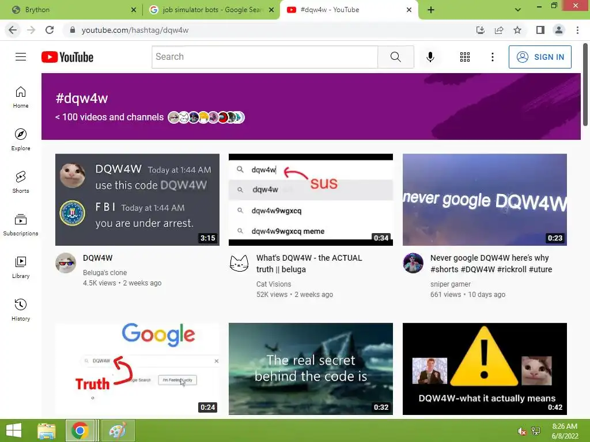Open History in sidebar
The width and height of the screenshot is (590, 442).
21,310
